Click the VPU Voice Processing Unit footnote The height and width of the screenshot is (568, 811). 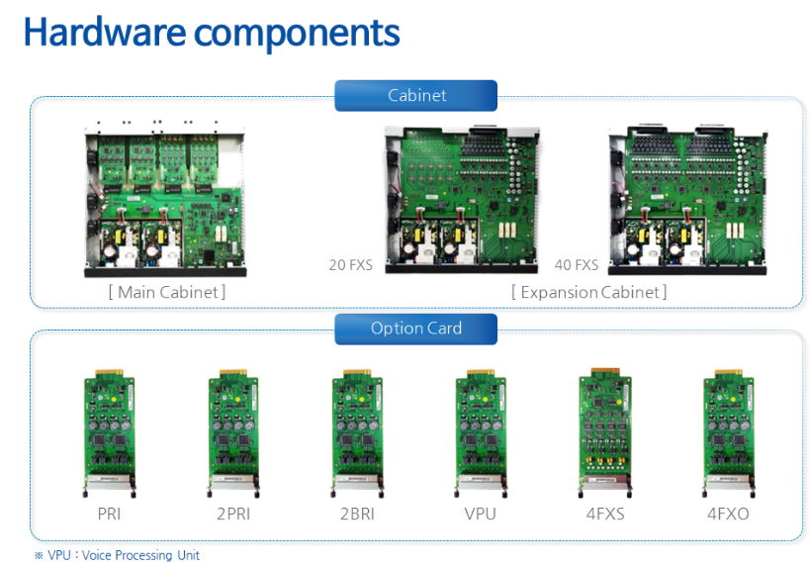(117, 555)
